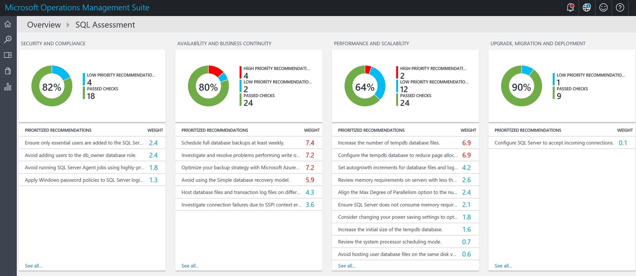Screen dimensions: 636x276
Task: Open 'Review the system processor scheduling mode' row
Action: (405, 242)
